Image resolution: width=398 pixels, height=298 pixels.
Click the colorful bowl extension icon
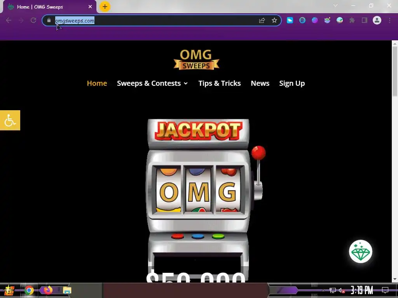click(327, 20)
